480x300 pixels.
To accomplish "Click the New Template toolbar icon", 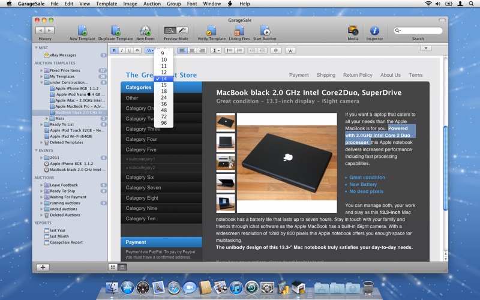I will [82, 31].
